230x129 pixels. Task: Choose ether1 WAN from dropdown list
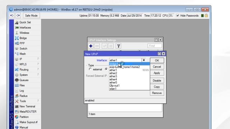tap(129, 70)
